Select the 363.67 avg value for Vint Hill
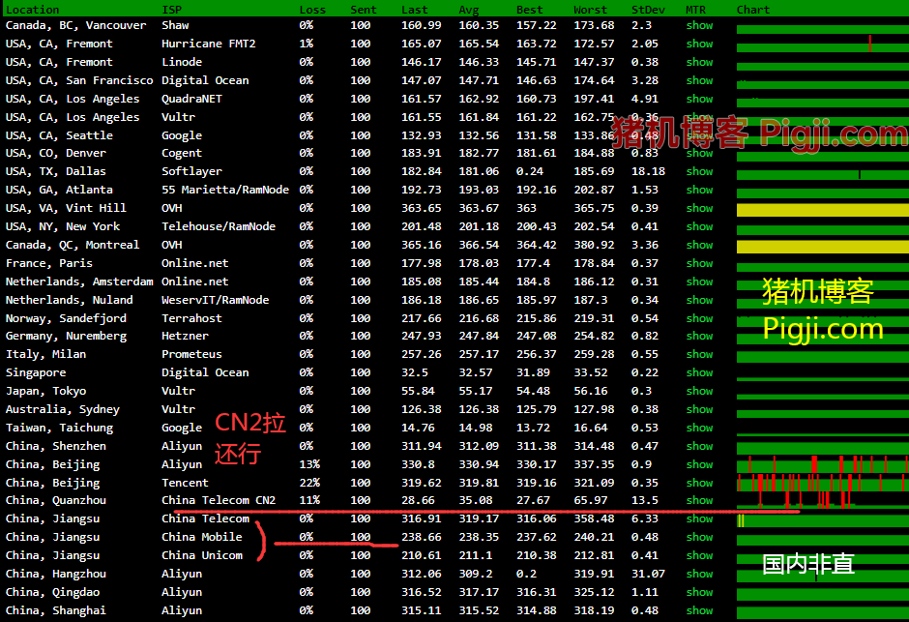This screenshot has height=622, width=909. [479, 208]
